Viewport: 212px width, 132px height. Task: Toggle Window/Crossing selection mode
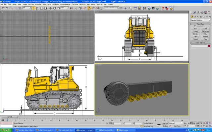coord(46,8)
